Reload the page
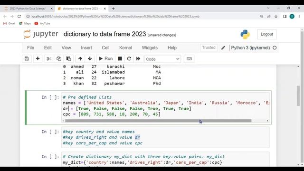Image resolution: width=304 pixels, height=171 pixels. click(x=19, y=17)
